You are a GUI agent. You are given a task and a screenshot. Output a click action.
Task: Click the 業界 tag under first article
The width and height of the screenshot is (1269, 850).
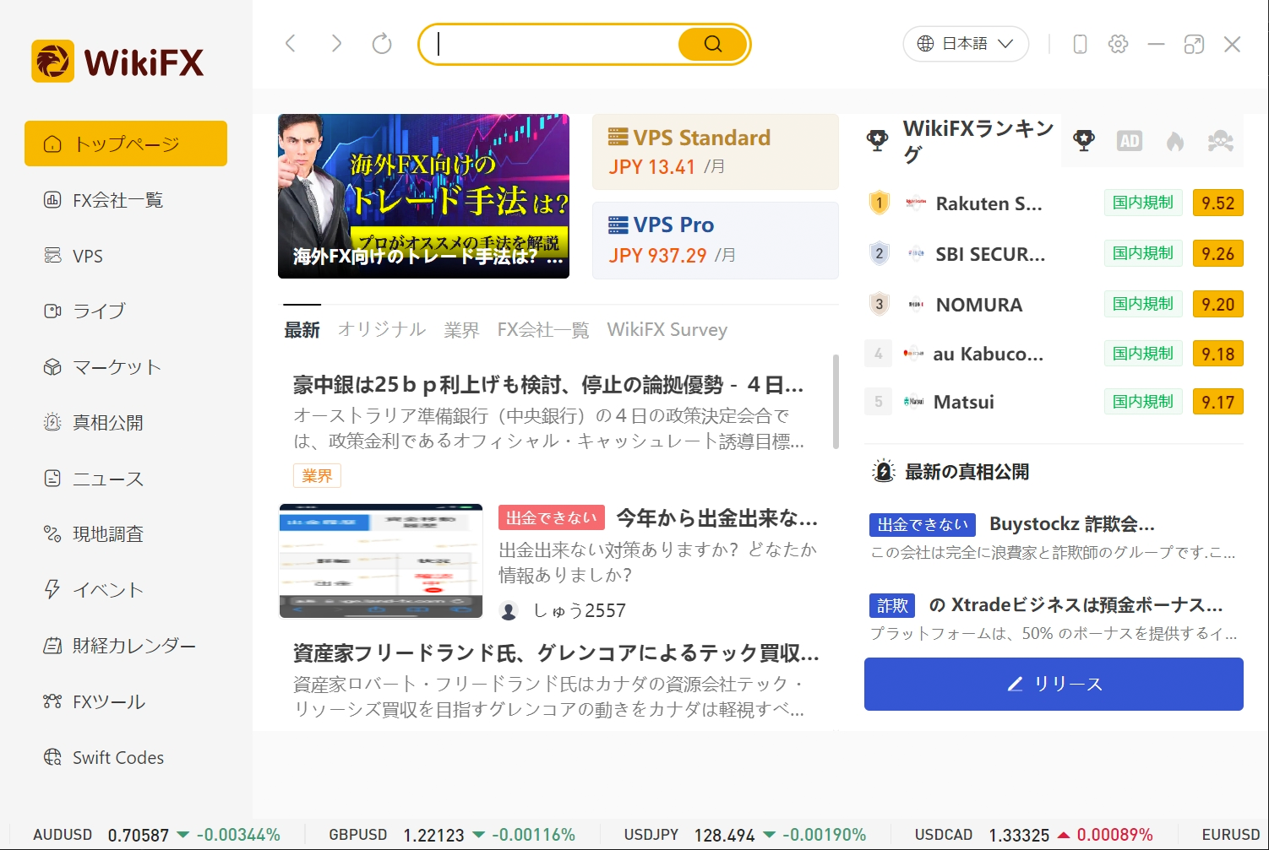click(x=317, y=476)
